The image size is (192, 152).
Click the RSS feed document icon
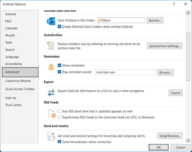click(x=52, y=113)
